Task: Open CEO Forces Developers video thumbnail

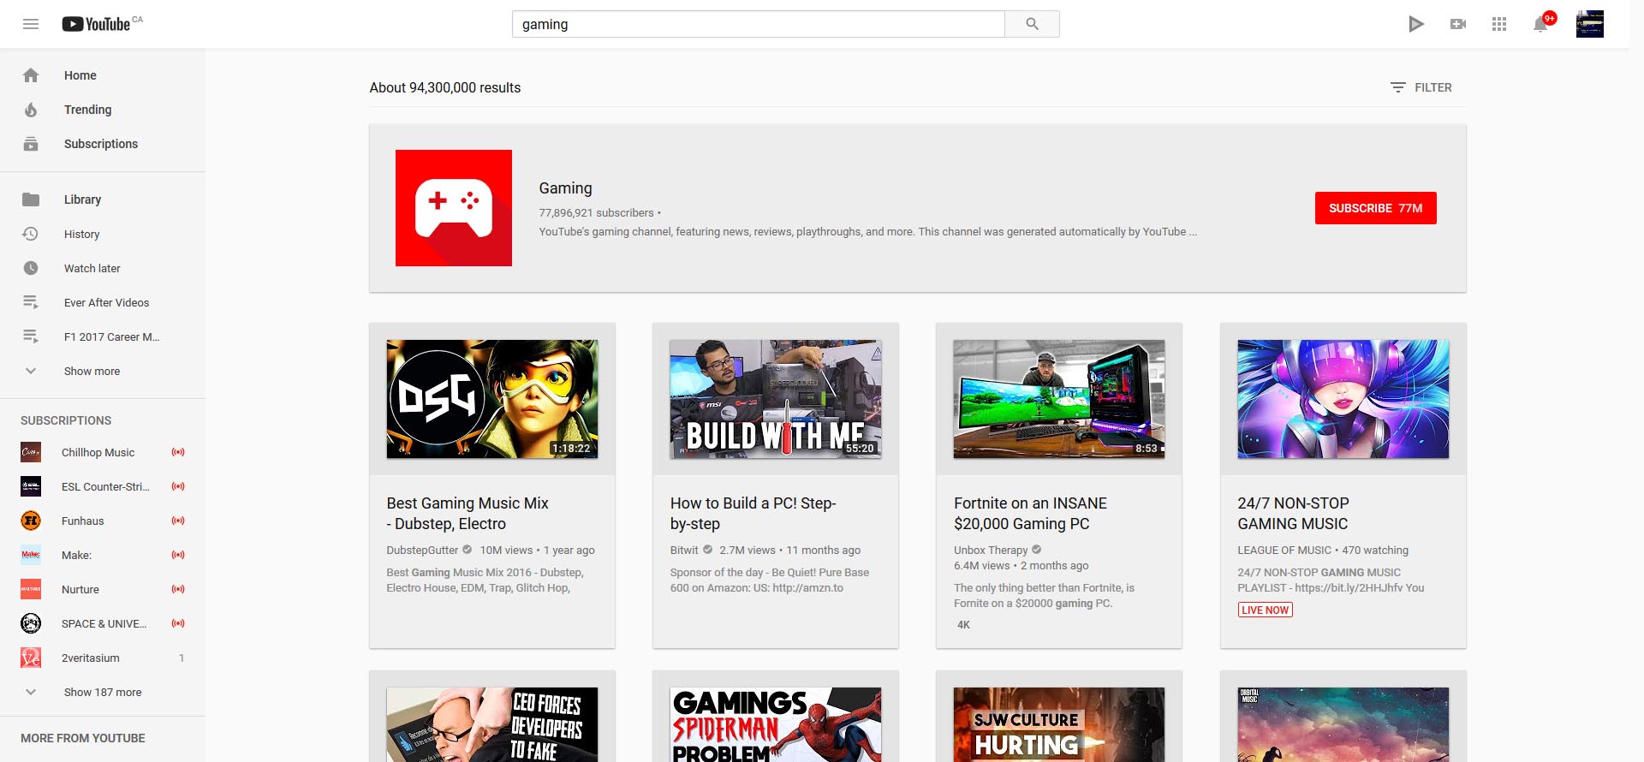Action: tap(492, 724)
